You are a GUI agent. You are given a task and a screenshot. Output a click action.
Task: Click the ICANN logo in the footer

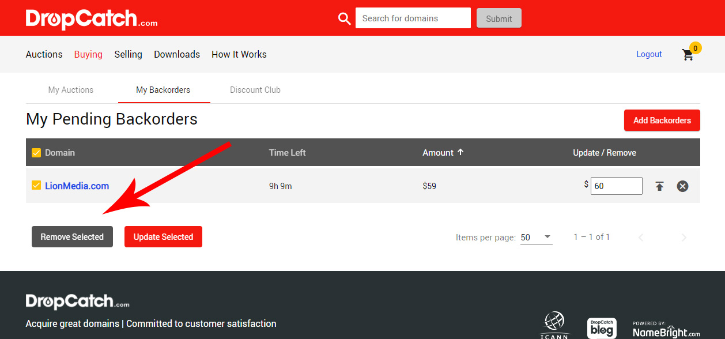pyautogui.click(x=555, y=325)
